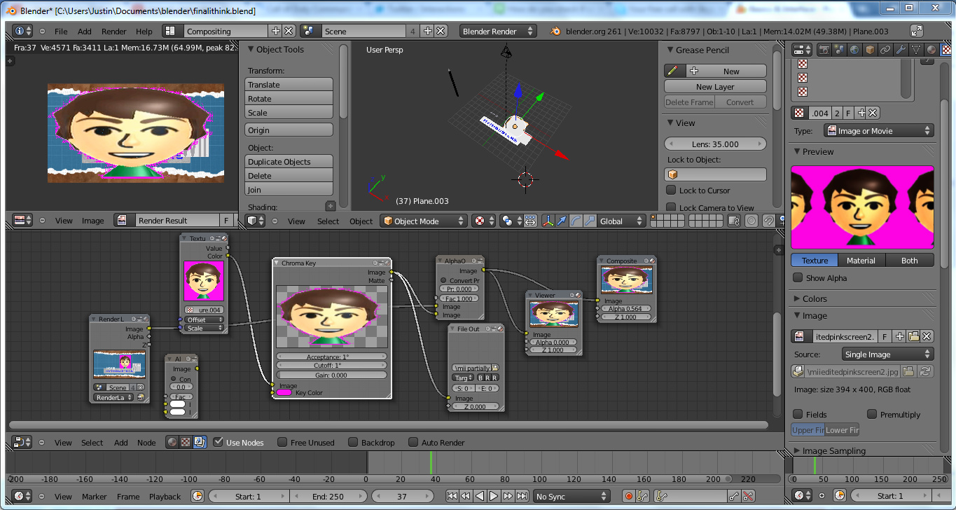Delete the current Scene with X
956x510 pixels.
(x=441, y=31)
